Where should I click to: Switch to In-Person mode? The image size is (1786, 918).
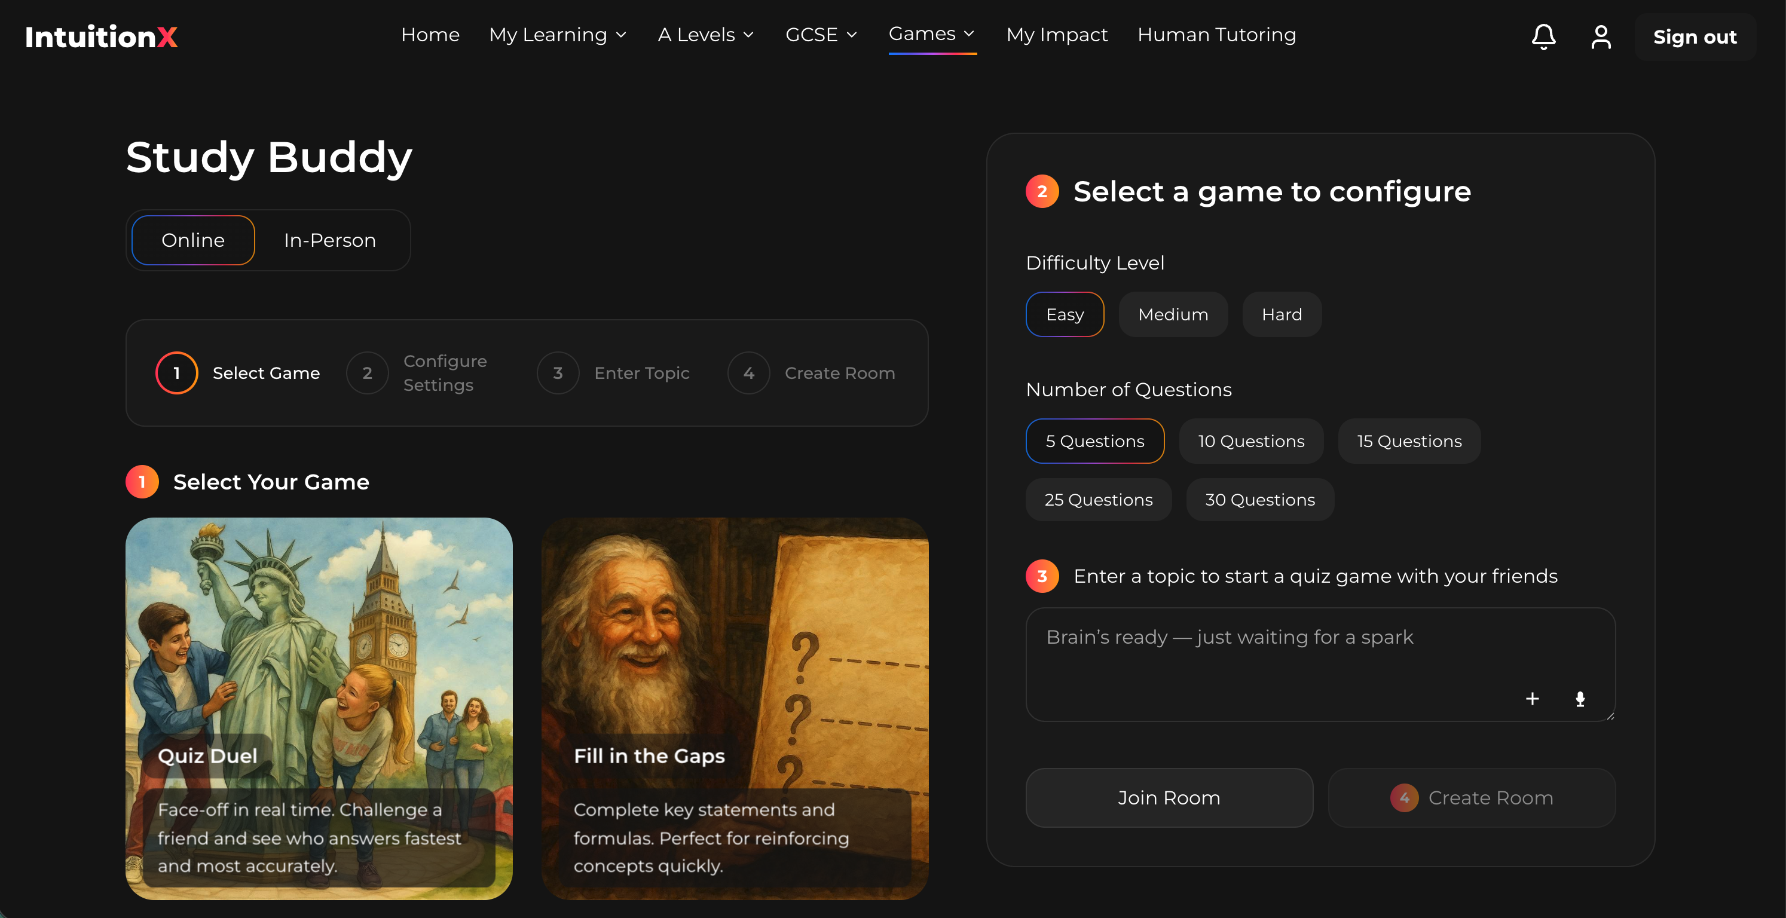(x=329, y=240)
